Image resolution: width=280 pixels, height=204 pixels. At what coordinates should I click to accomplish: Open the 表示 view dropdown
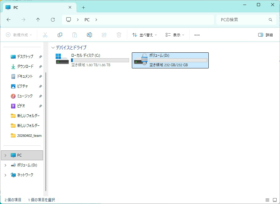175,35
